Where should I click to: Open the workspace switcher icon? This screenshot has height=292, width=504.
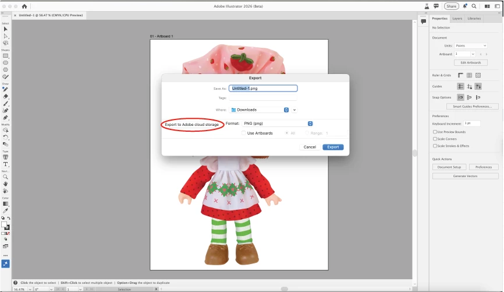(497, 6)
